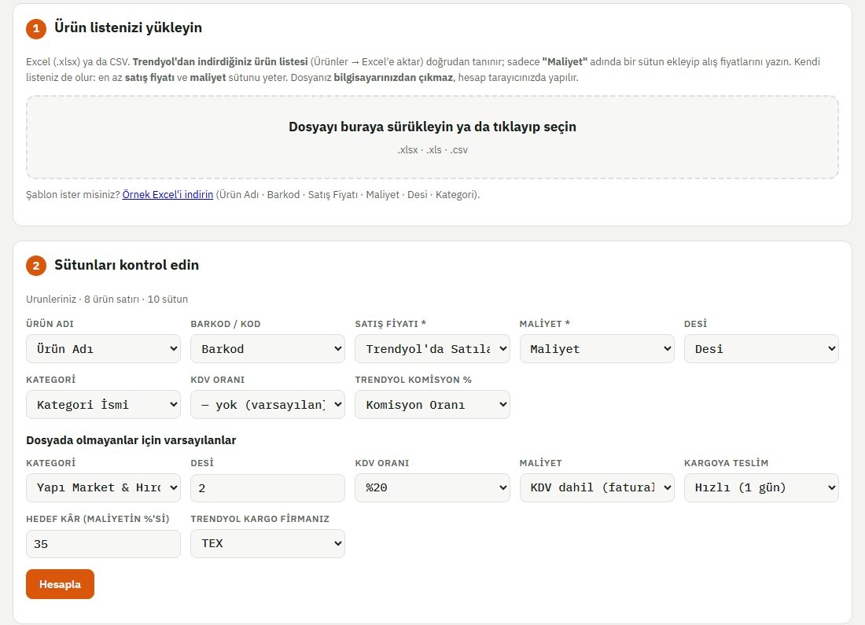
Task: Click the "Şablon ister misiniz?" text
Action: point(73,195)
